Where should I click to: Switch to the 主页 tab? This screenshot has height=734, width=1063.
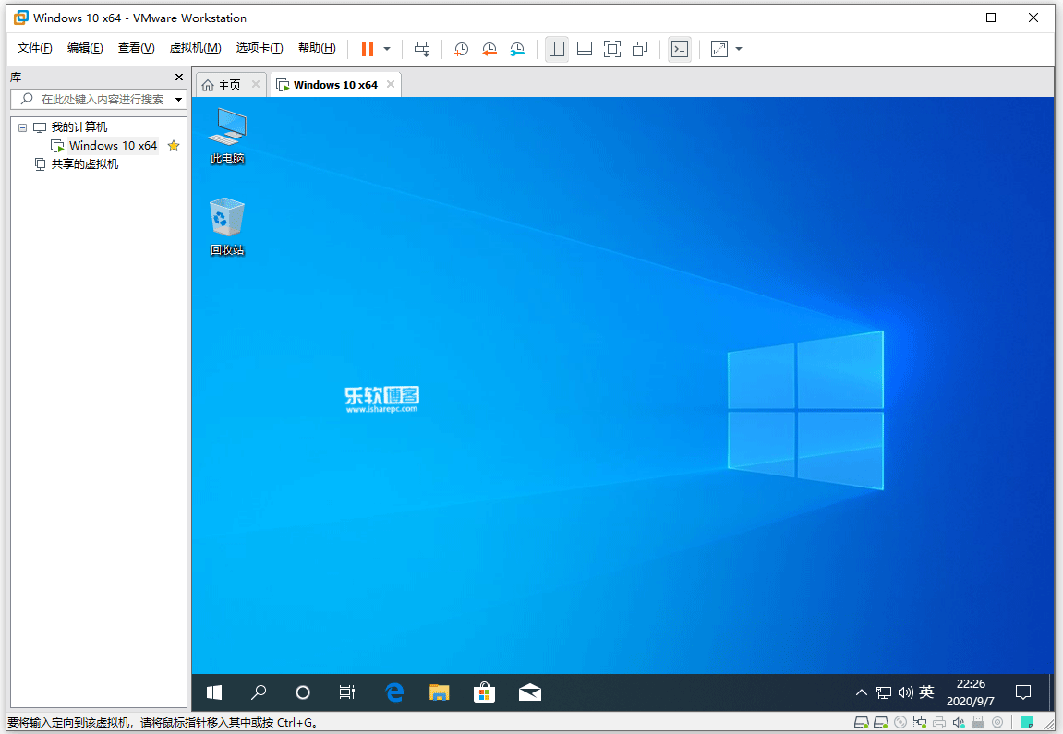230,85
